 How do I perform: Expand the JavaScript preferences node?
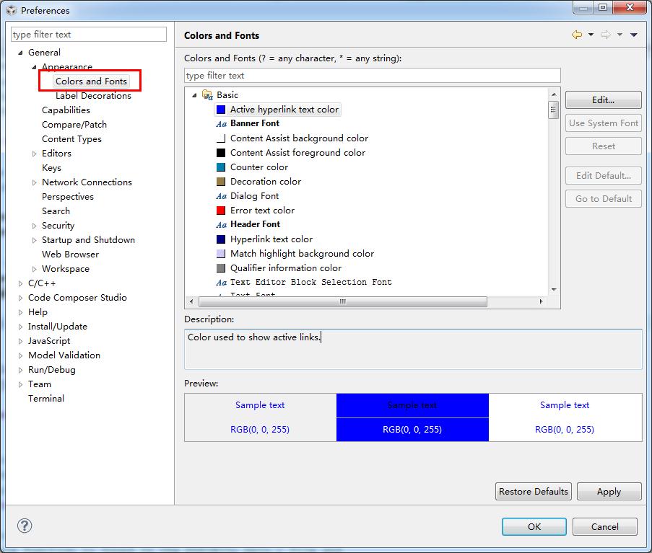coord(20,341)
